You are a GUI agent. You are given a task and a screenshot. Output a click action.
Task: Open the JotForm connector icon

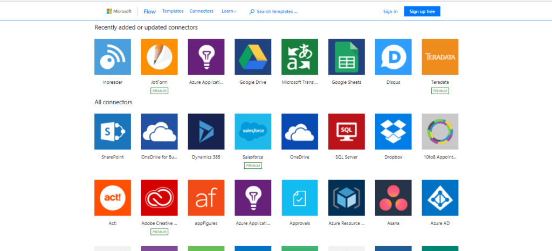160,56
